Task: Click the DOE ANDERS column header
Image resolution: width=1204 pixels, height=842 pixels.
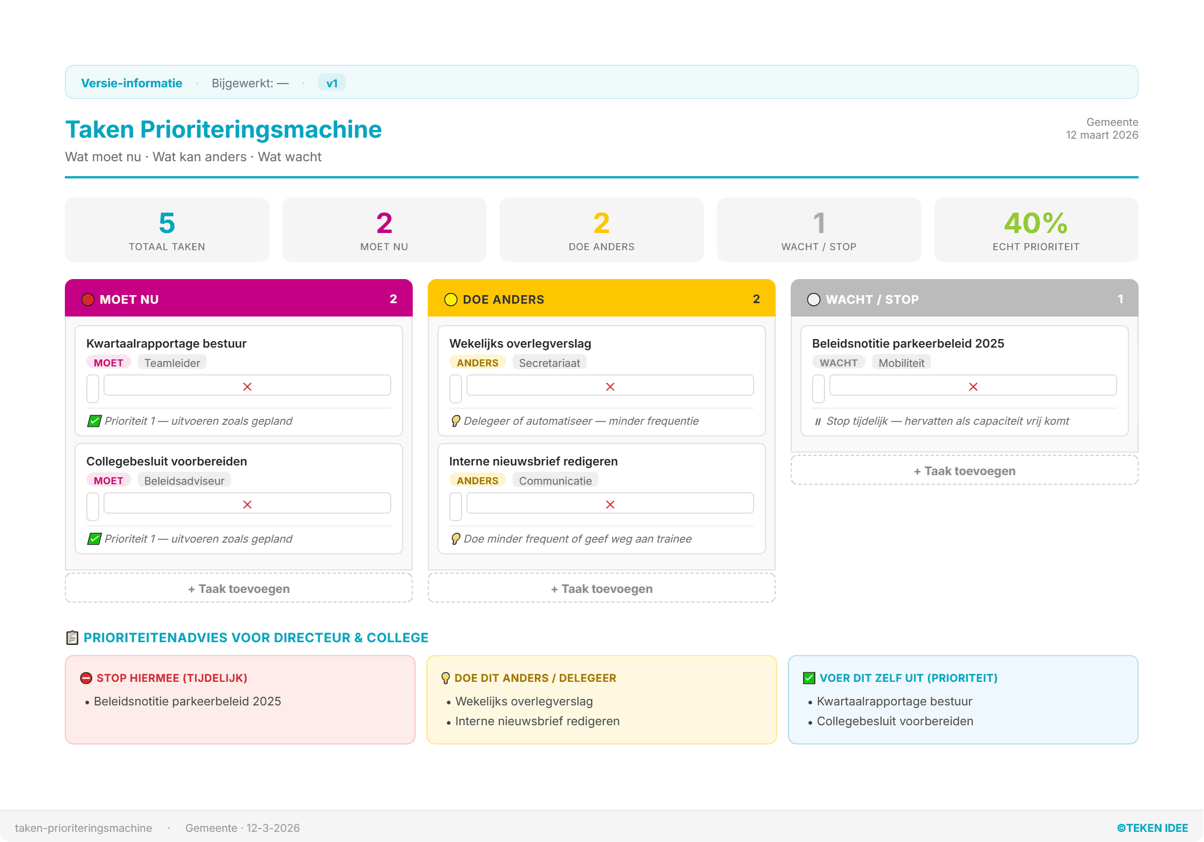Action: coord(601,299)
